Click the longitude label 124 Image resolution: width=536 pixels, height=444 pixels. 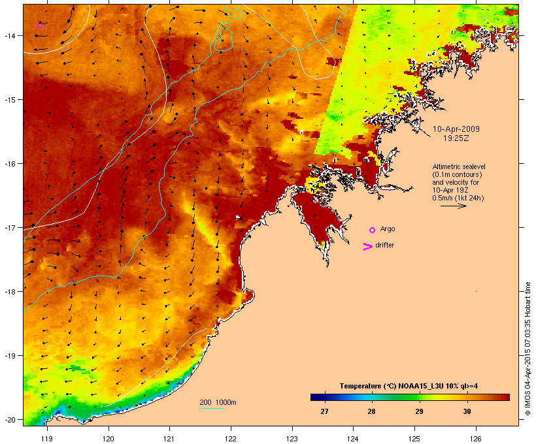(x=353, y=439)
